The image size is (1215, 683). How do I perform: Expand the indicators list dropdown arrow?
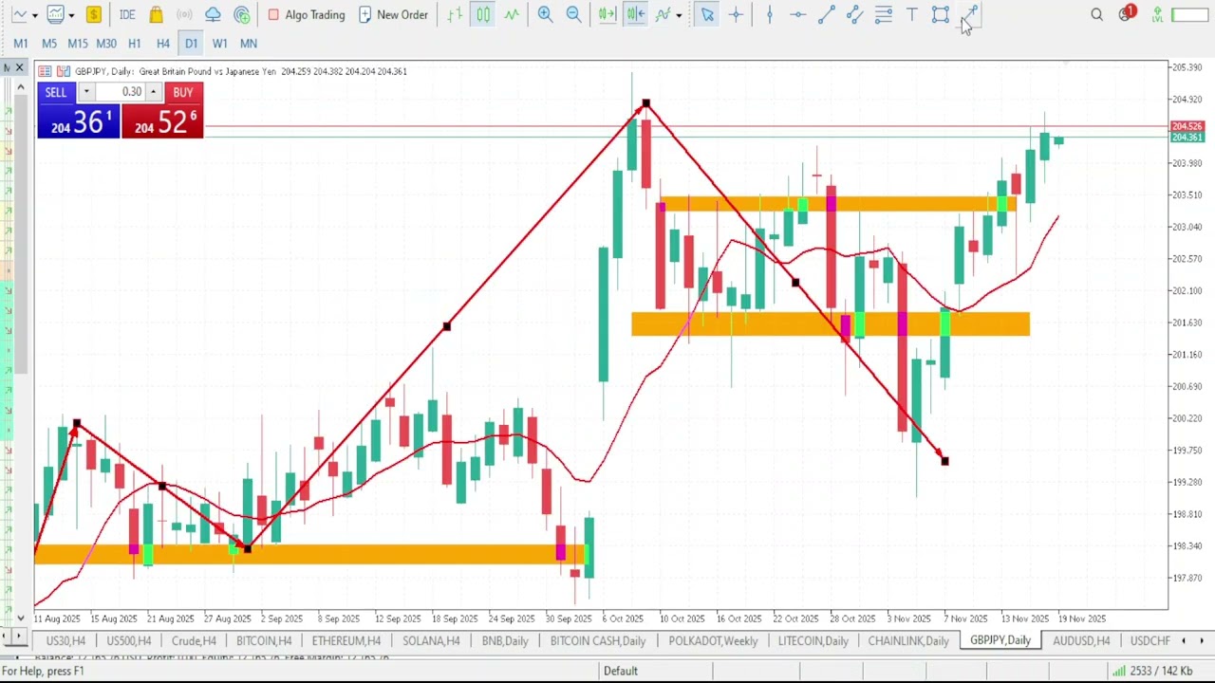click(x=679, y=15)
